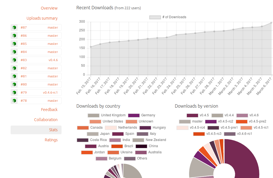
Task: Click v0.4.6 label on upload #83
Action: click(53, 60)
